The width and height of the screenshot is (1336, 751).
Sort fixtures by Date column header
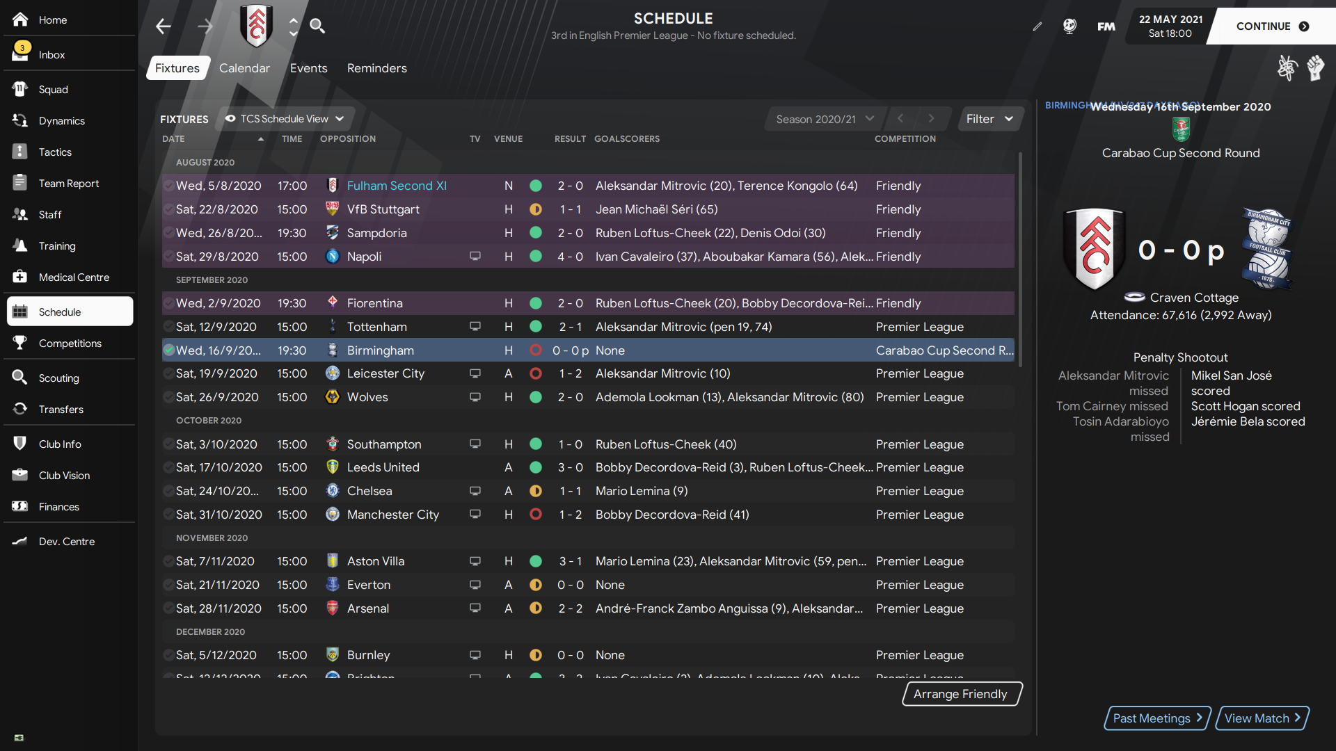(174, 139)
